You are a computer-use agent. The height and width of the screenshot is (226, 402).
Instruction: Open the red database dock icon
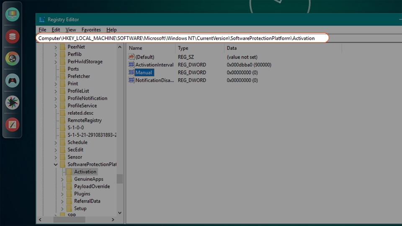(12, 36)
